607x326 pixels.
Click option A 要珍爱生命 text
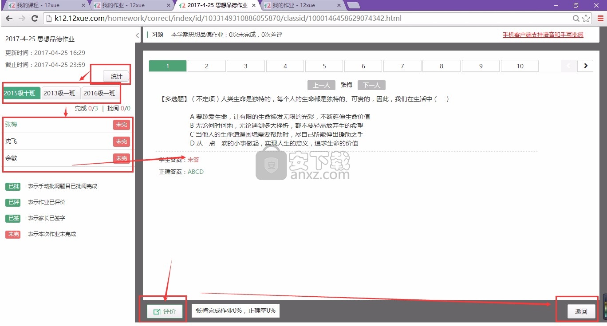pos(280,117)
